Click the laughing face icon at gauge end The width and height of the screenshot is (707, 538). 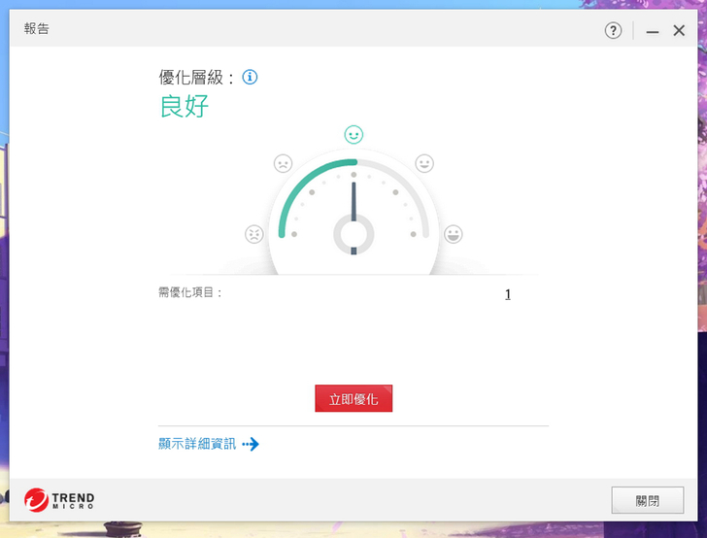454,234
